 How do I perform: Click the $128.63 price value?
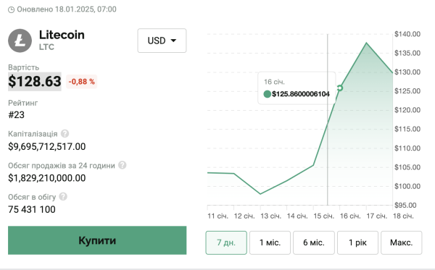click(35, 81)
